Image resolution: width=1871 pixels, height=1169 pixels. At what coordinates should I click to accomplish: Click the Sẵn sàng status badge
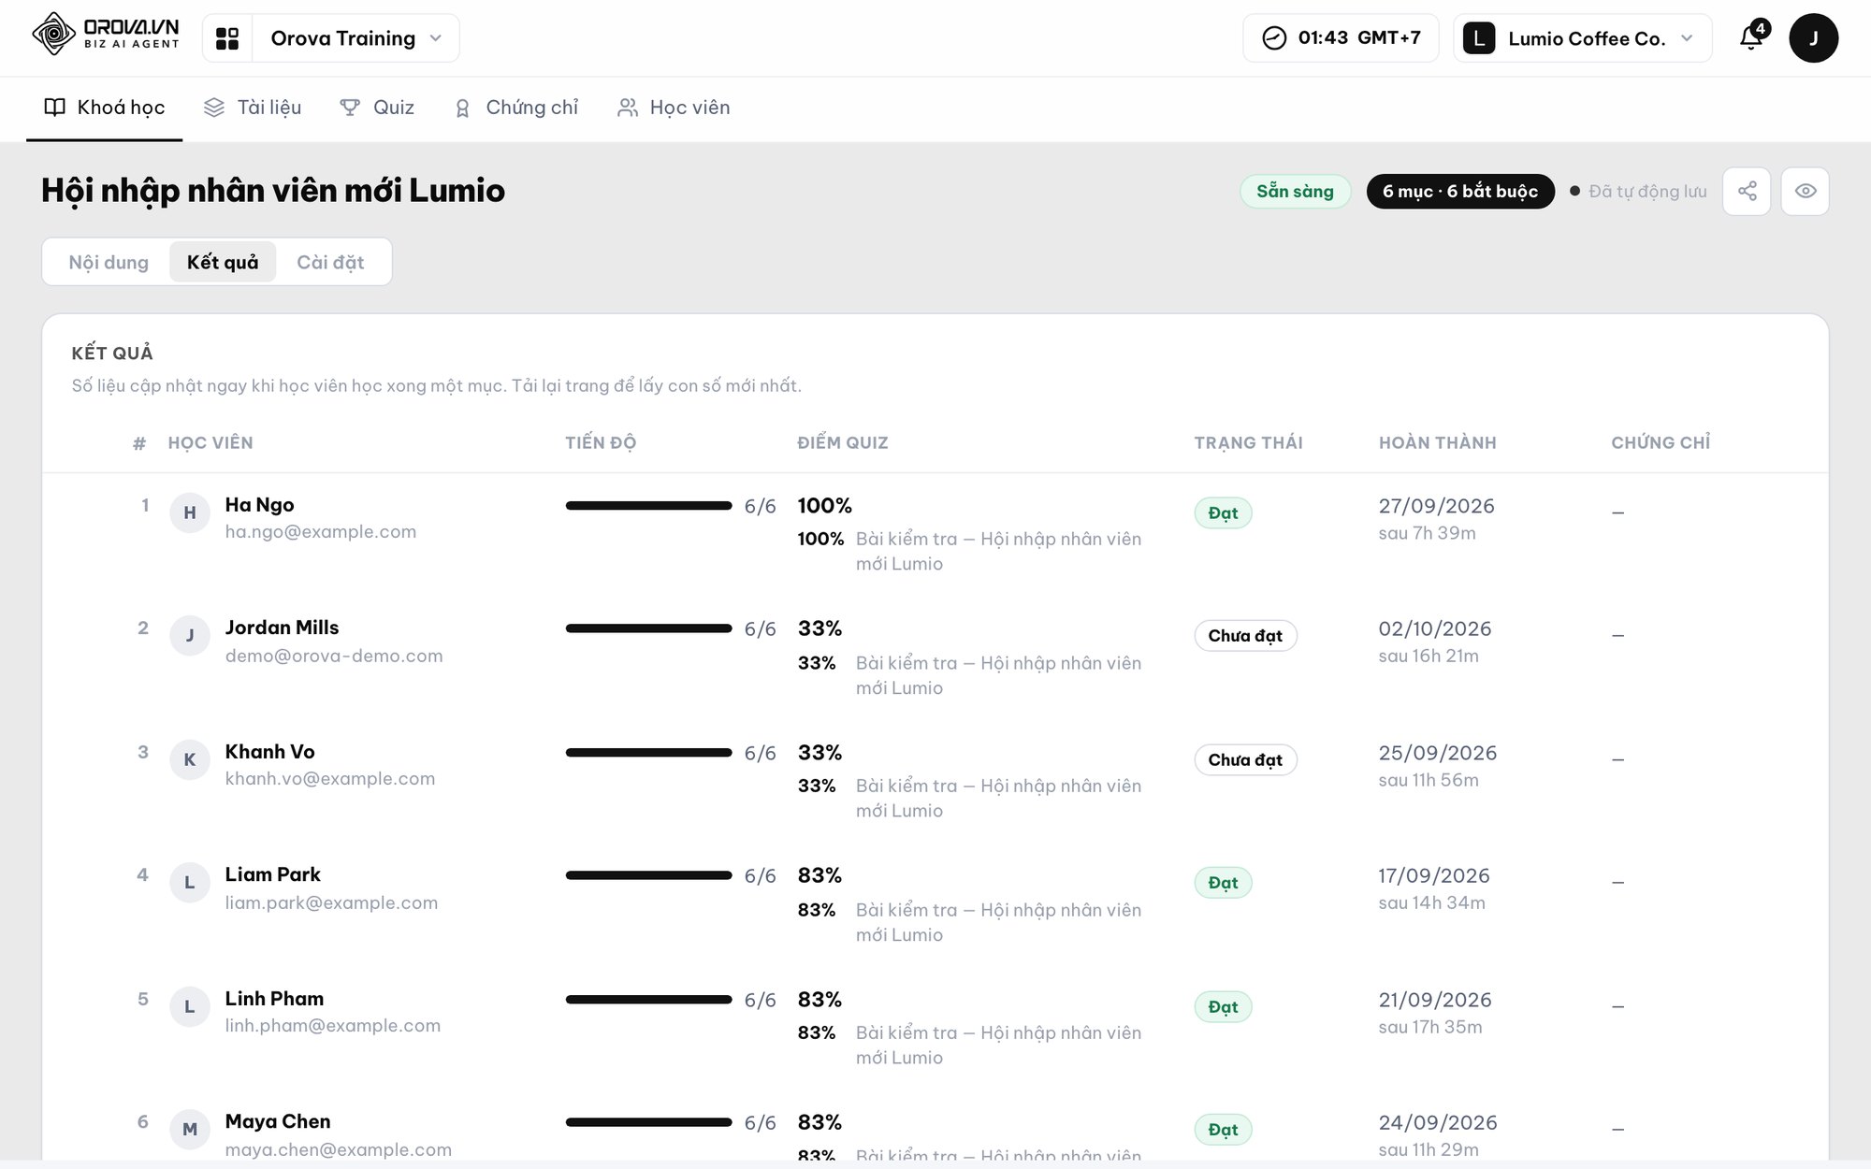(x=1295, y=191)
